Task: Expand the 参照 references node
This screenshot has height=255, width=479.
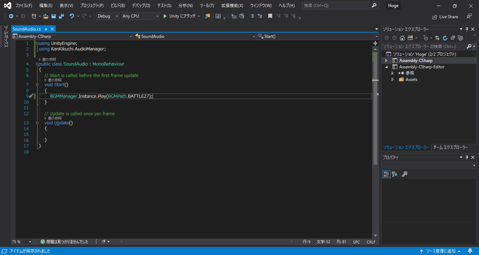Action: (x=392, y=73)
